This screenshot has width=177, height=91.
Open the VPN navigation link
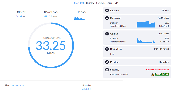point(117,3)
